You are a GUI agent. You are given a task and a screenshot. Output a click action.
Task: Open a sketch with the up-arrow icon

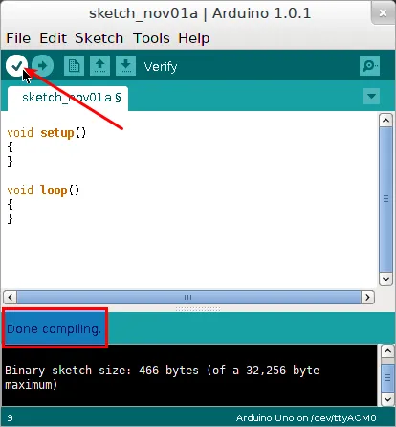tap(99, 65)
